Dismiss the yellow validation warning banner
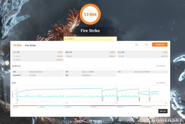 point(115,39)
